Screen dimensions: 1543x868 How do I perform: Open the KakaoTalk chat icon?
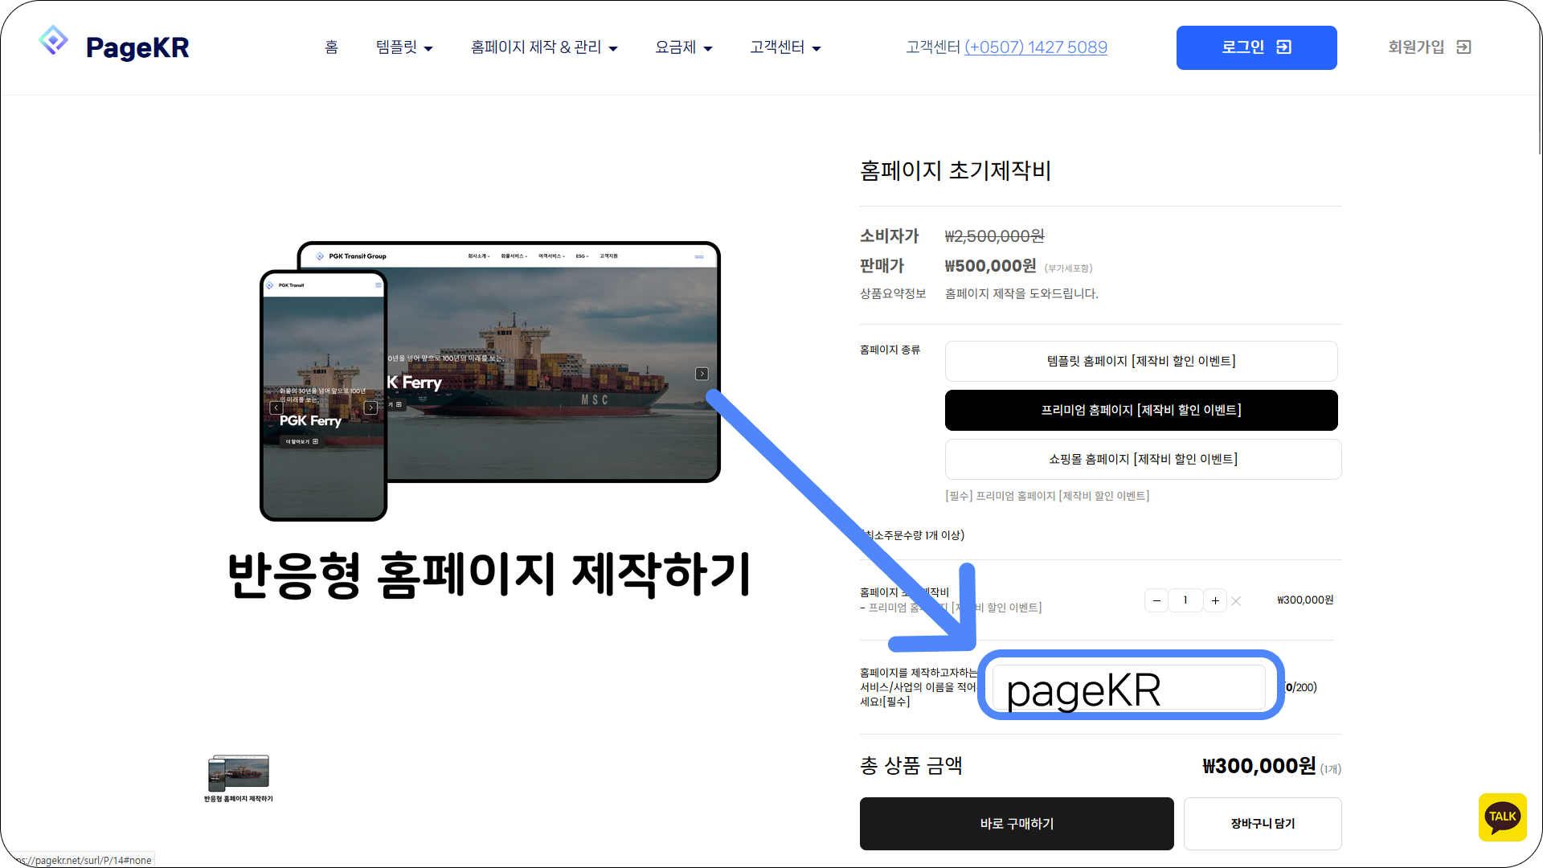1502,817
